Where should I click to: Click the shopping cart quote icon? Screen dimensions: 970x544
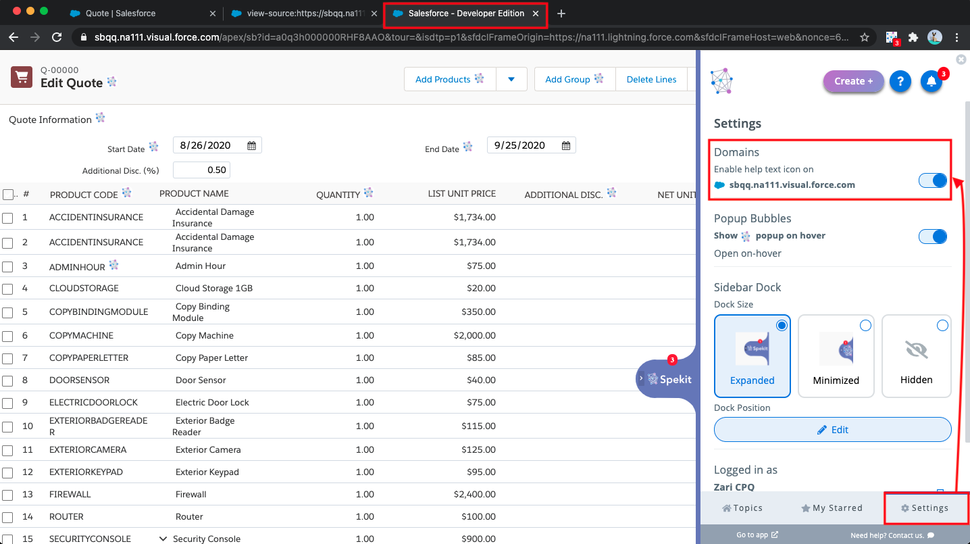coord(22,77)
